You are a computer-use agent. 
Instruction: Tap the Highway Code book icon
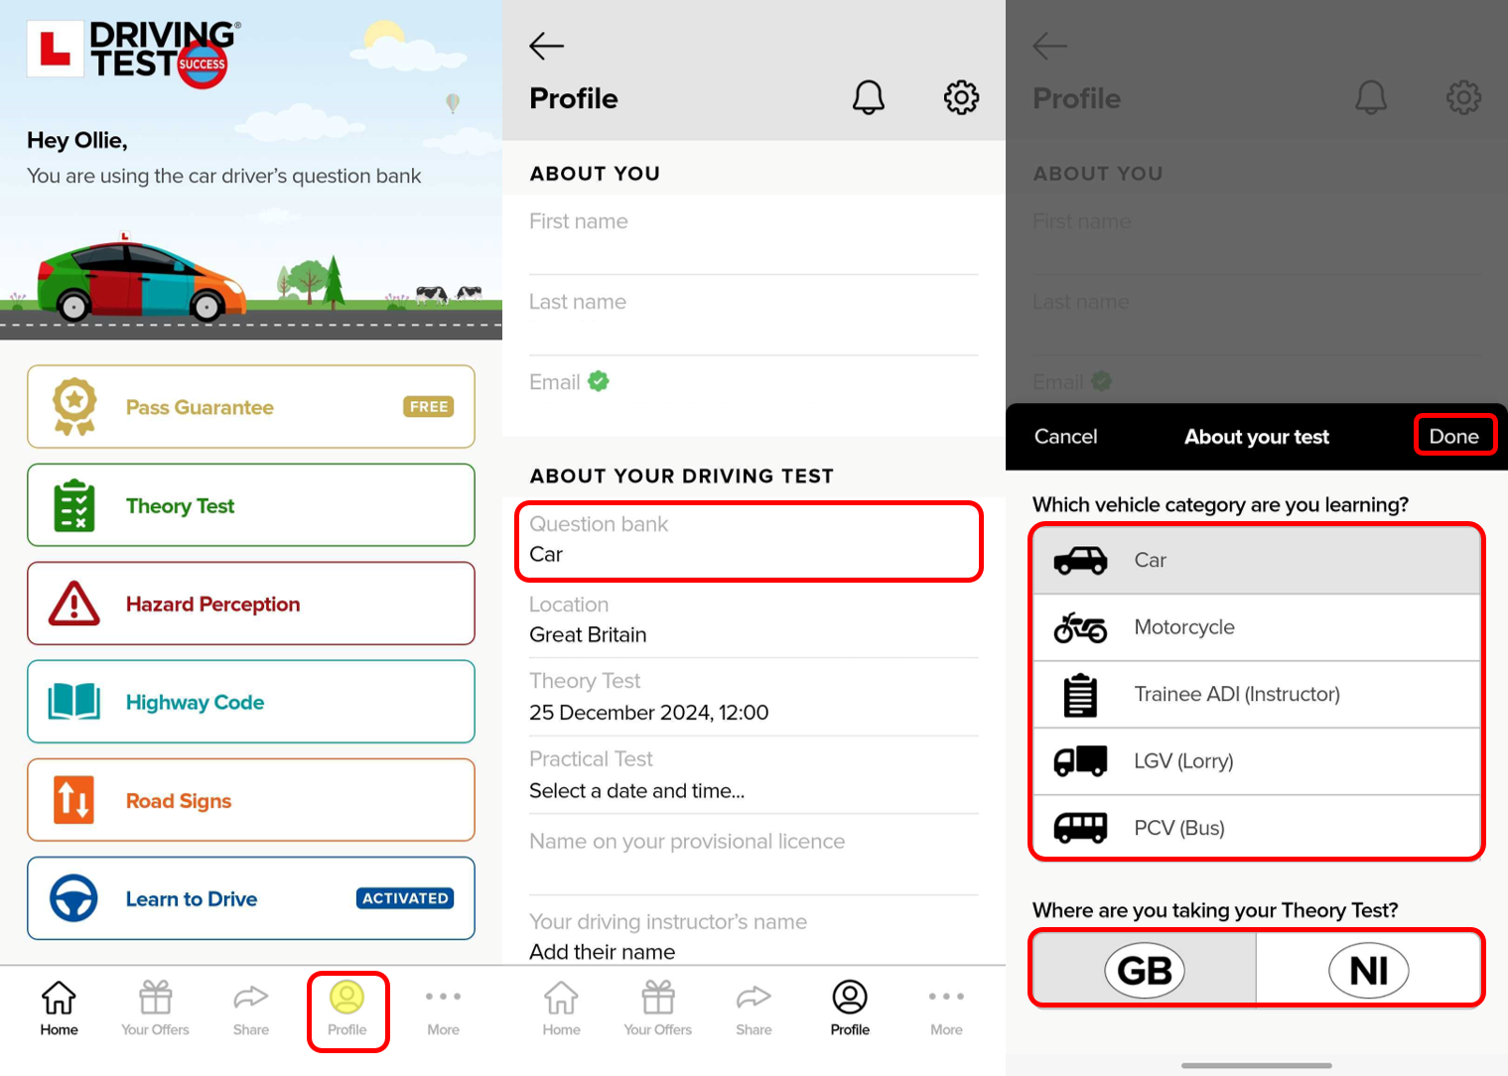tap(74, 702)
